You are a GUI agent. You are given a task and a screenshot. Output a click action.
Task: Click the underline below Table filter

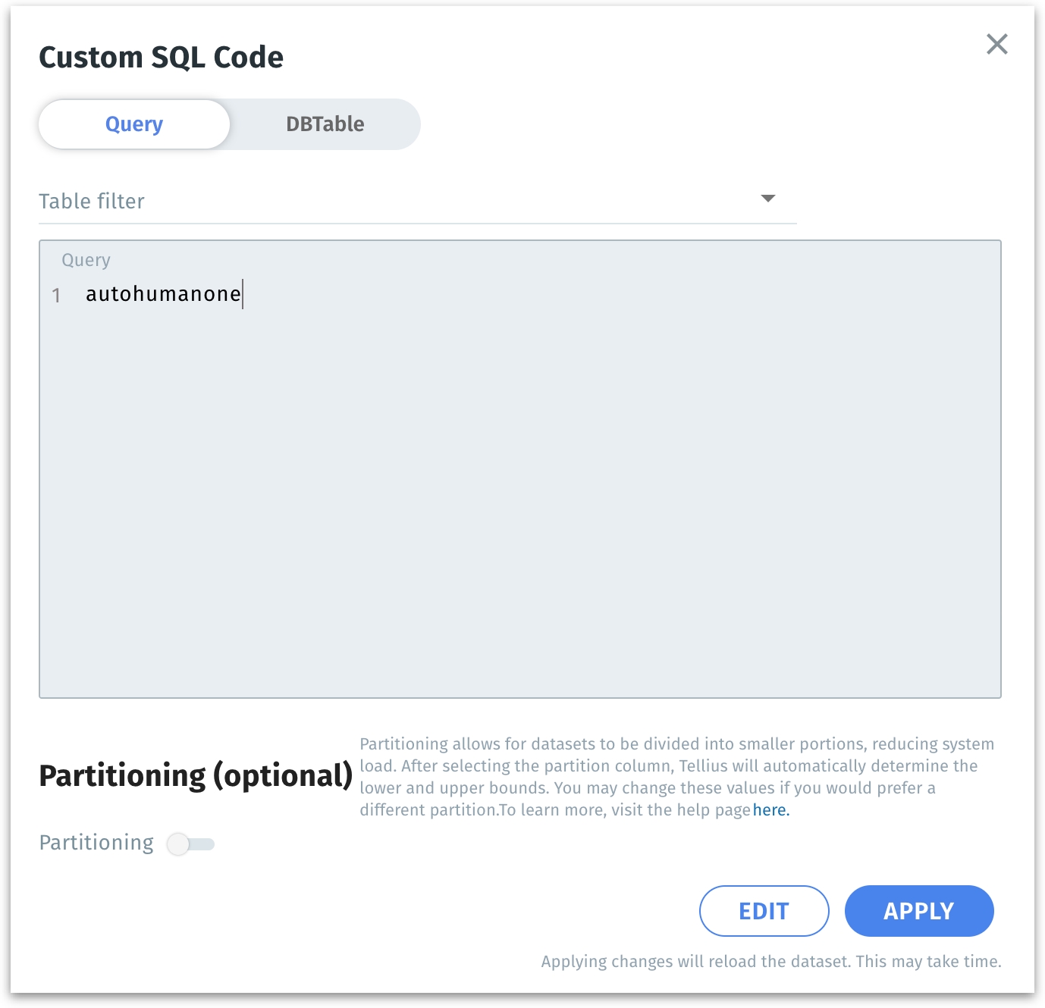(x=417, y=224)
